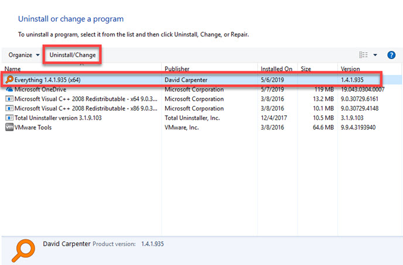The image size is (403, 265).
Task: Click version 9.0.30729.4148
Action: pyautogui.click(x=360, y=108)
